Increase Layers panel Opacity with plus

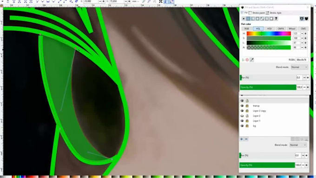[x=307, y=165]
